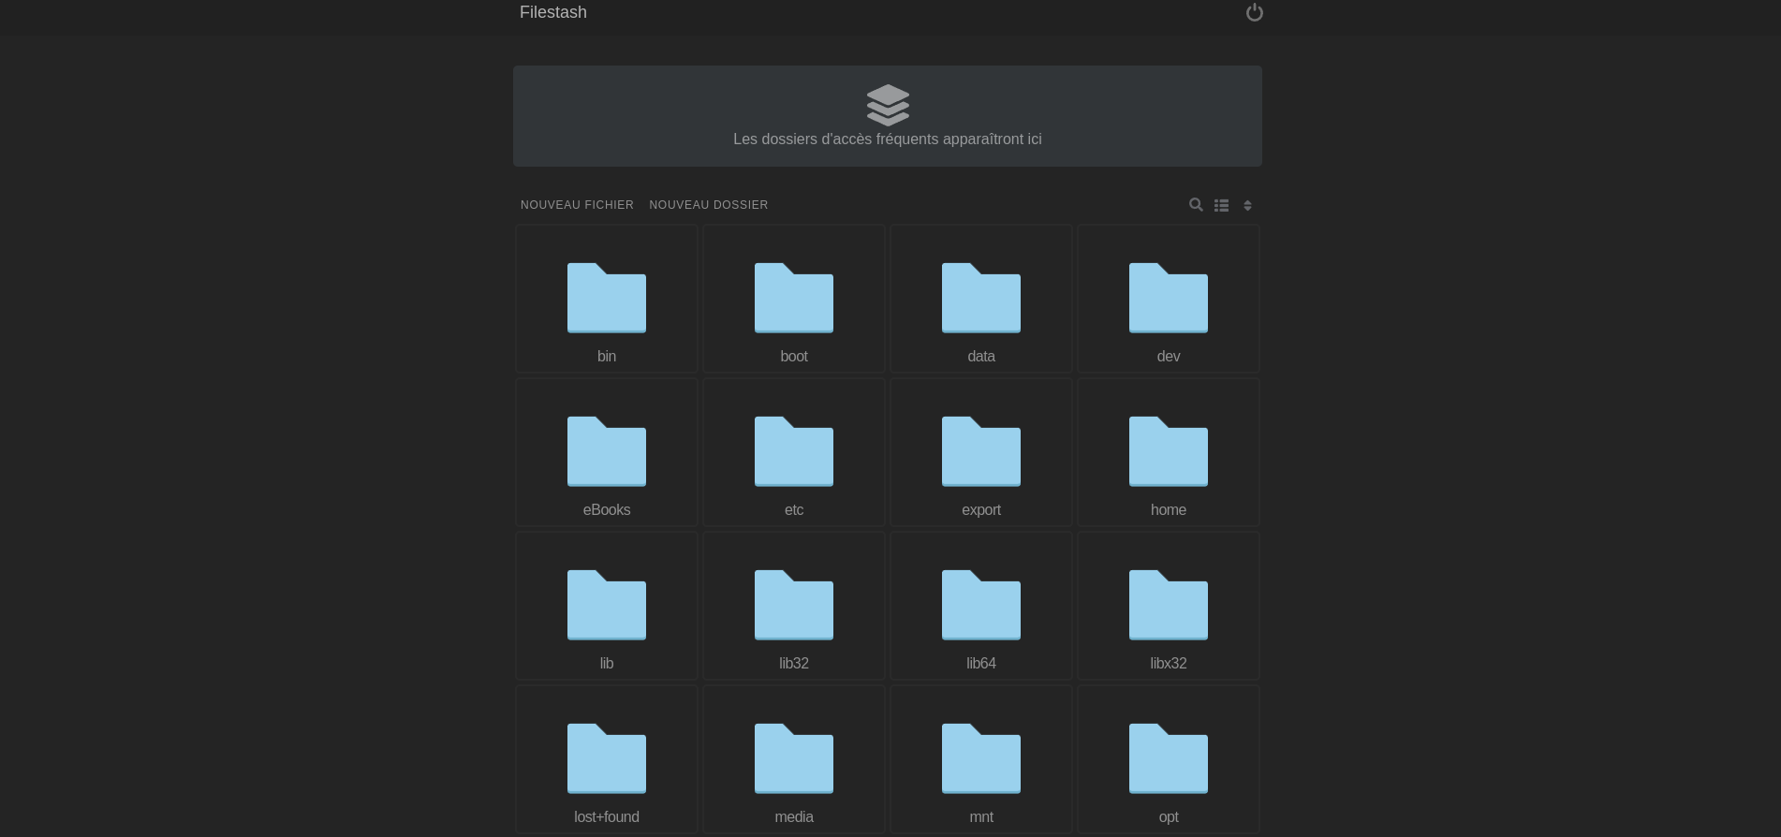Open the search icon in toolbar
The height and width of the screenshot is (837, 1781).
1196,204
